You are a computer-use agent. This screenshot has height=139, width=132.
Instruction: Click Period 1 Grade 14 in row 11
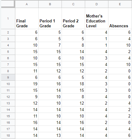point(50,90)
